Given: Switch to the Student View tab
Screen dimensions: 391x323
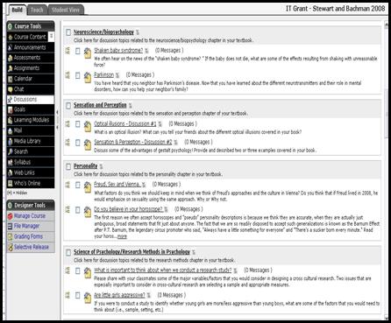Looking at the screenshot, I should 66,10.
